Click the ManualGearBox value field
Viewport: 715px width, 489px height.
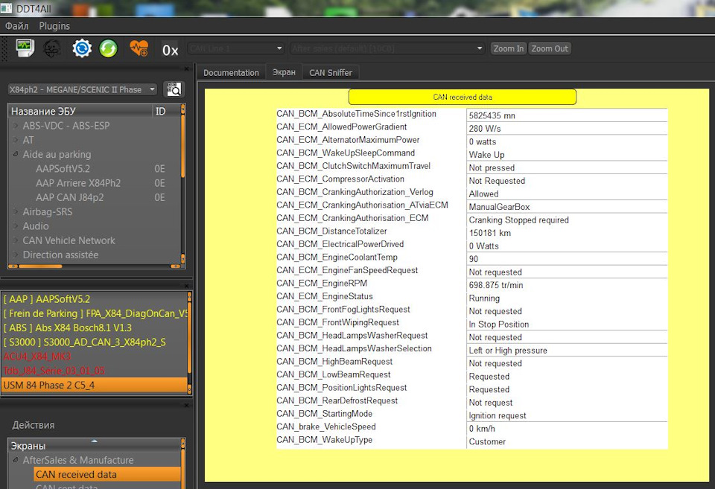tap(567, 207)
